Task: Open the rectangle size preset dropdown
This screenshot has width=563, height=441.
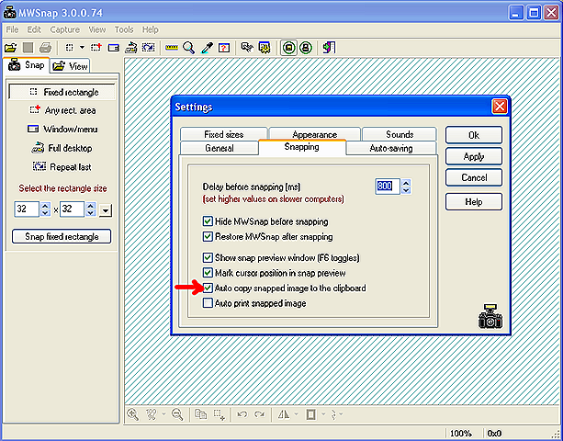Action: click(106, 210)
